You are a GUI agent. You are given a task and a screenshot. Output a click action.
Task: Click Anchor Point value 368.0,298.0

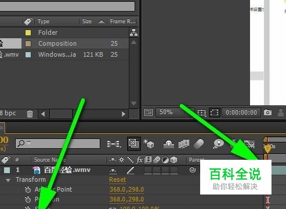point(126,189)
